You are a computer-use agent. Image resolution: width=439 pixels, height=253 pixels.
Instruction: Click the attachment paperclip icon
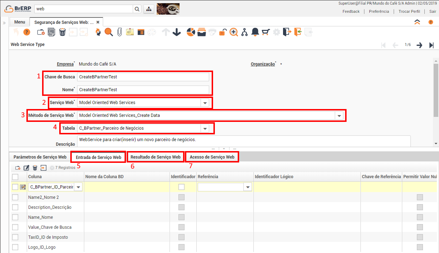pos(119,32)
